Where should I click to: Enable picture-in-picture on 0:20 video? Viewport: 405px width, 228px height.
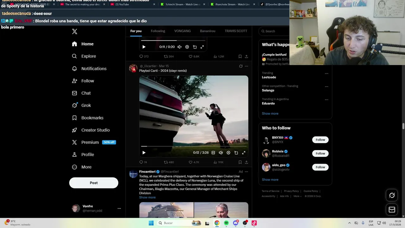click(x=195, y=47)
